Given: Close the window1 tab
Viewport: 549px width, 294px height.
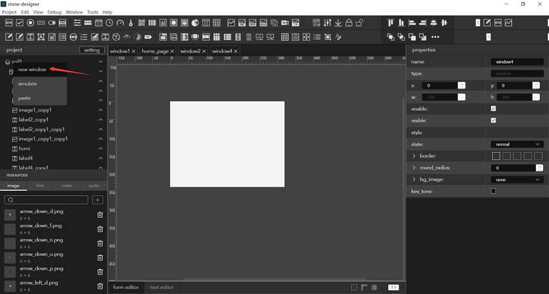Looking at the screenshot, I should pos(134,51).
